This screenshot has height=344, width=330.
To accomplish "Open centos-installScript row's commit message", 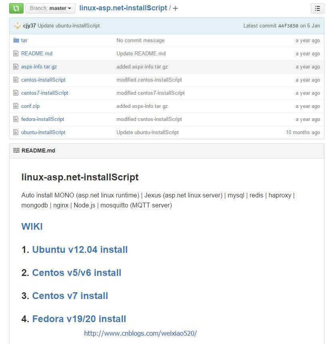I will click(x=149, y=80).
